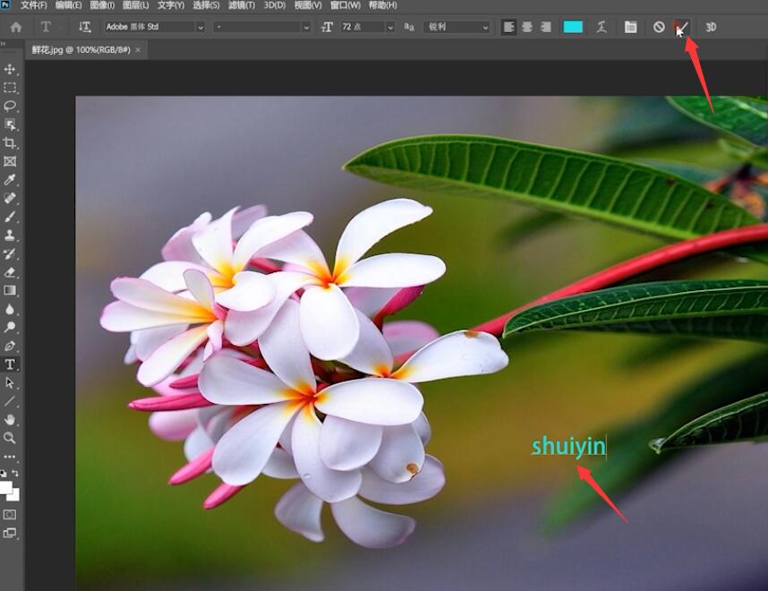Close the 鲜花.jpg document tab
The width and height of the screenshot is (768, 591).
[x=138, y=49]
